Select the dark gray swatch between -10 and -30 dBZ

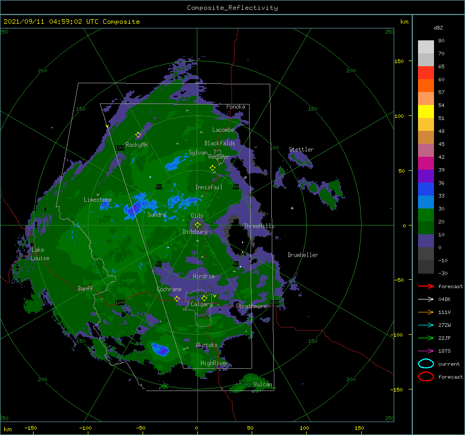click(426, 267)
